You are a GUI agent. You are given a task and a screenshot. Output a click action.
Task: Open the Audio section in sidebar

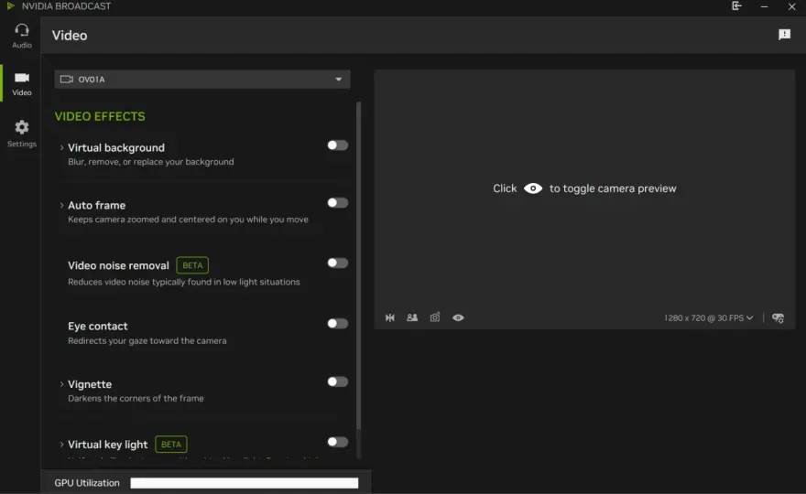coord(22,36)
